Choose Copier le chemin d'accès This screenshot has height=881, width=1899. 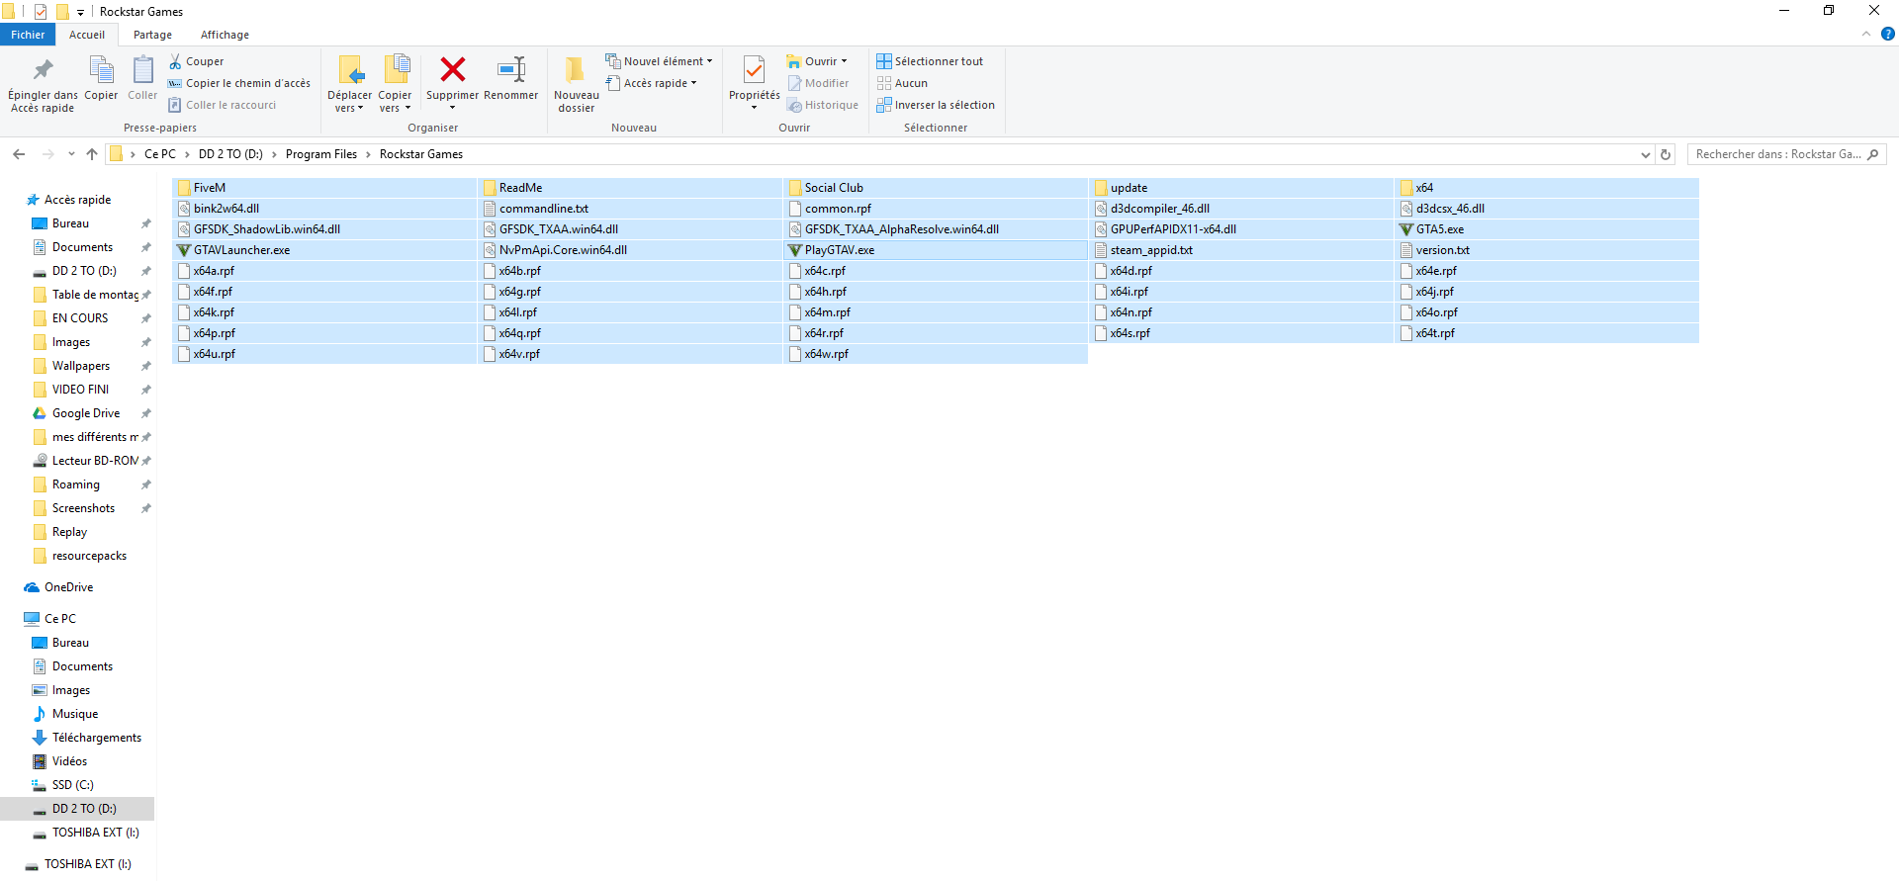pos(239,83)
